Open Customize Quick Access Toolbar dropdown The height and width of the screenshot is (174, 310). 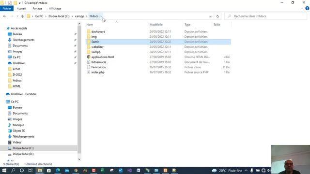(x=19, y=3)
